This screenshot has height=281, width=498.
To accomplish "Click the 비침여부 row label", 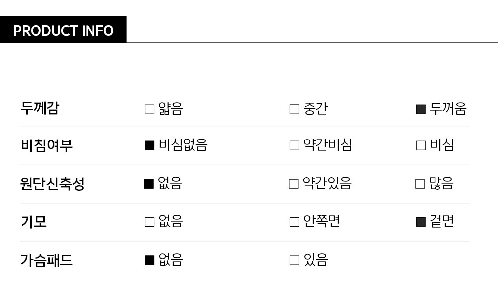I will [x=47, y=145].
